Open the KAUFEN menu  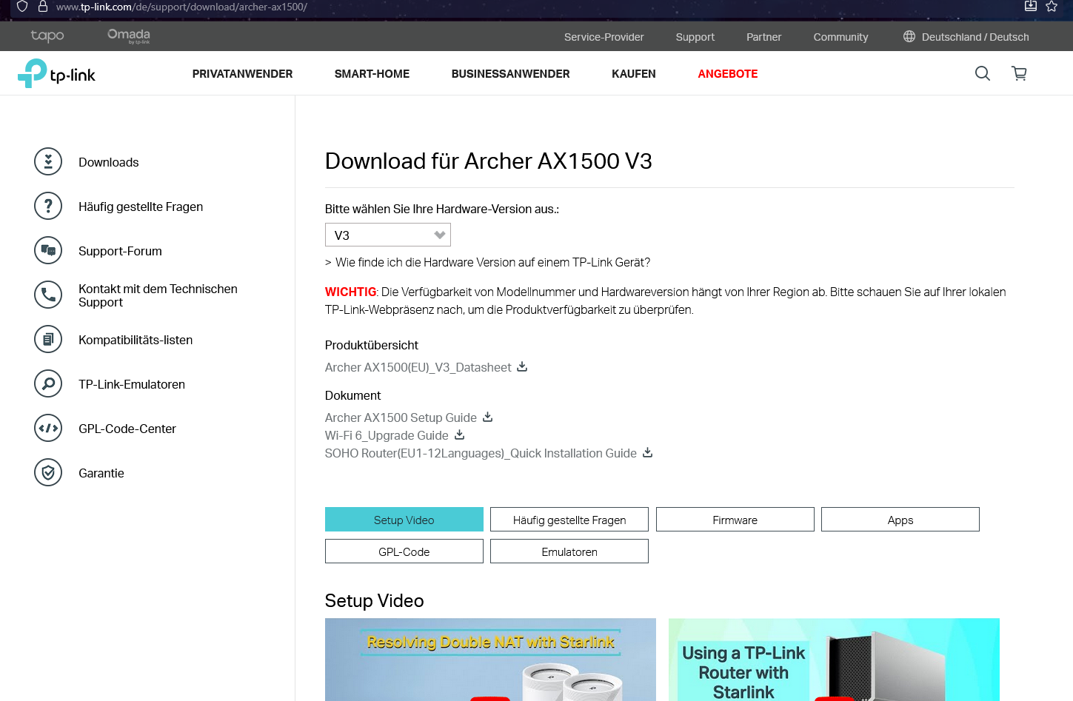(x=634, y=73)
